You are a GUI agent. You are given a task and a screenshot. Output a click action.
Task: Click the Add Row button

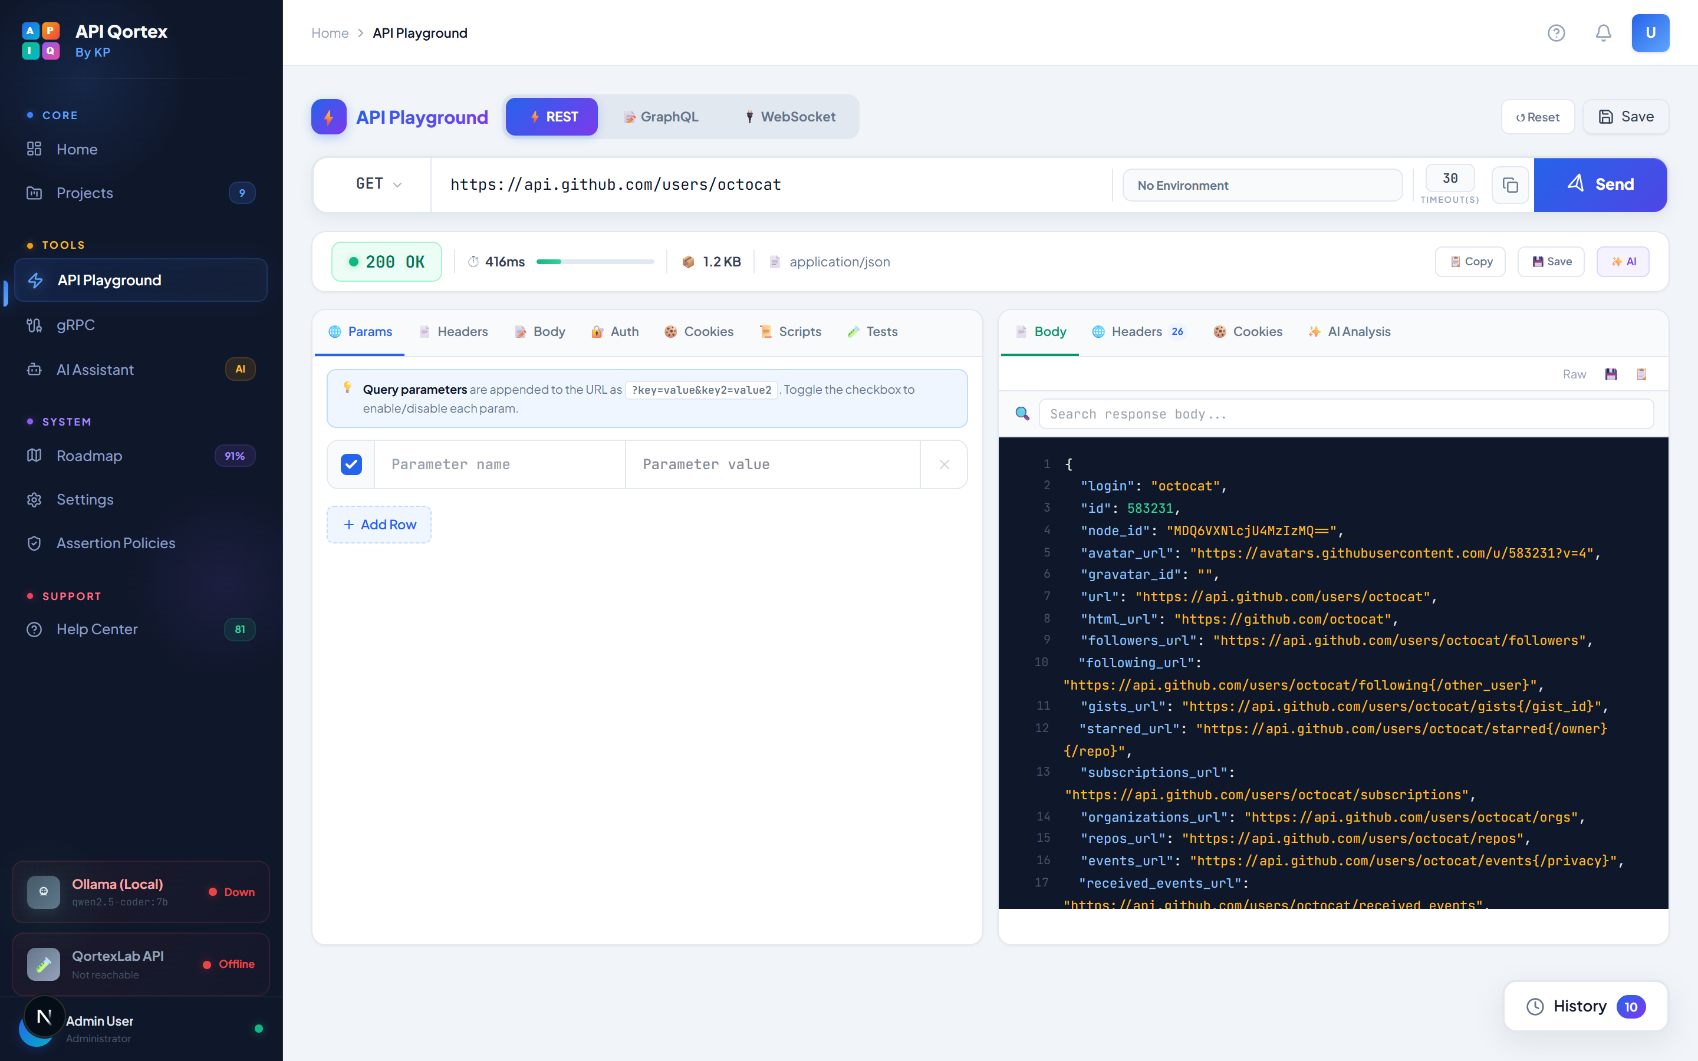[379, 525]
